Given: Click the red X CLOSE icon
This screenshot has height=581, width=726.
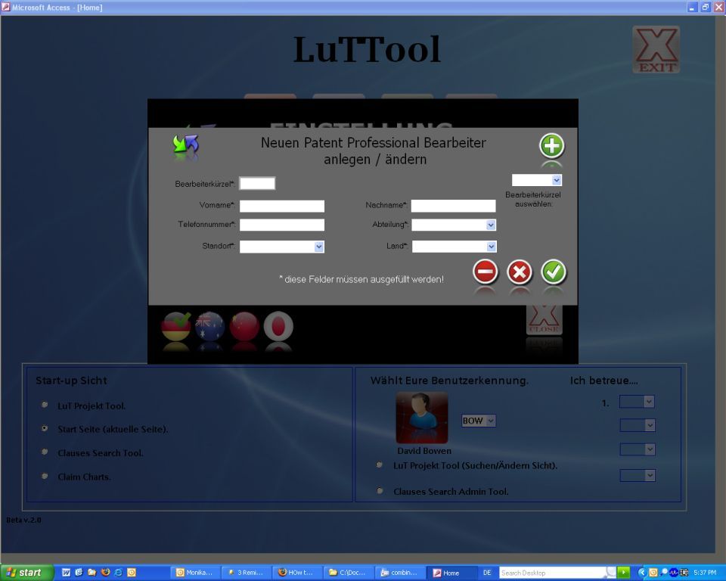Looking at the screenshot, I should click(x=544, y=320).
